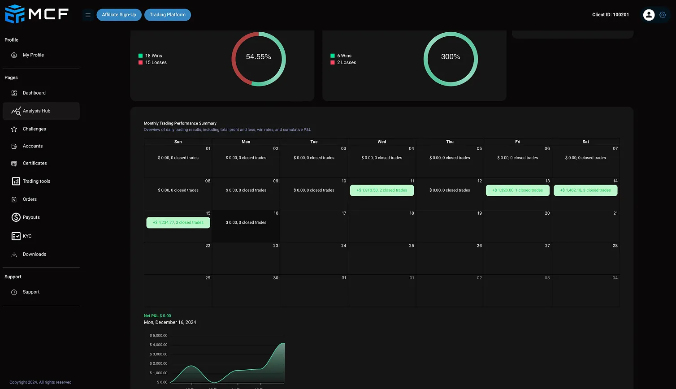Toggle the hamburger sidebar menu

[88, 15]
